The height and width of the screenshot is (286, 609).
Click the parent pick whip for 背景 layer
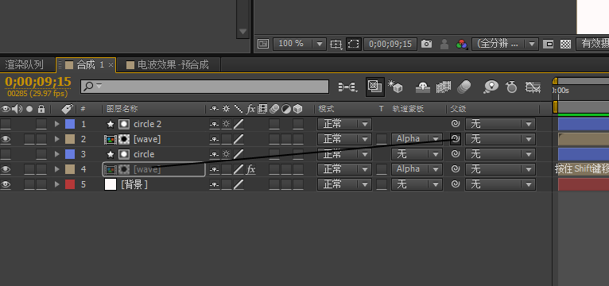coord(456,184)
